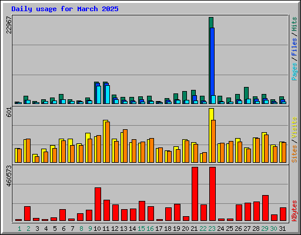Click the orange Sites bar for day 29
The width and height of the screenshot is (301, 235).
coord(266,149)
